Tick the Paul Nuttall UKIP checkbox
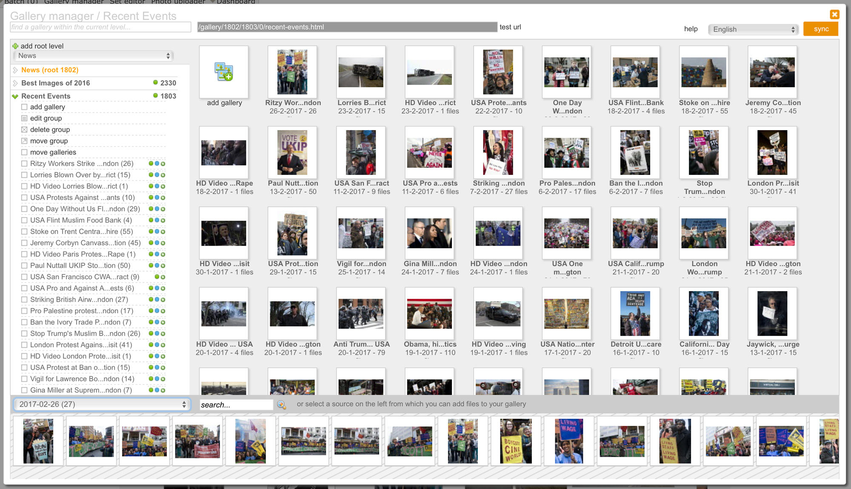Screen dimensions: 851x489 tap(24, 266)
